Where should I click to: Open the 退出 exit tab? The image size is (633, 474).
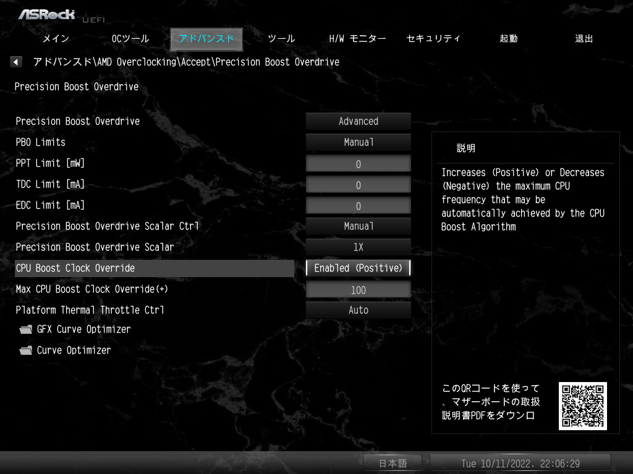click(x=584, y=39)
